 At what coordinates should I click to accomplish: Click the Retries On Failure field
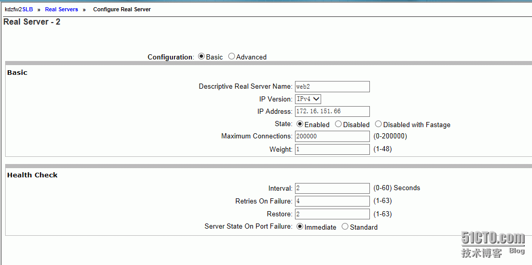click(332, 201)
